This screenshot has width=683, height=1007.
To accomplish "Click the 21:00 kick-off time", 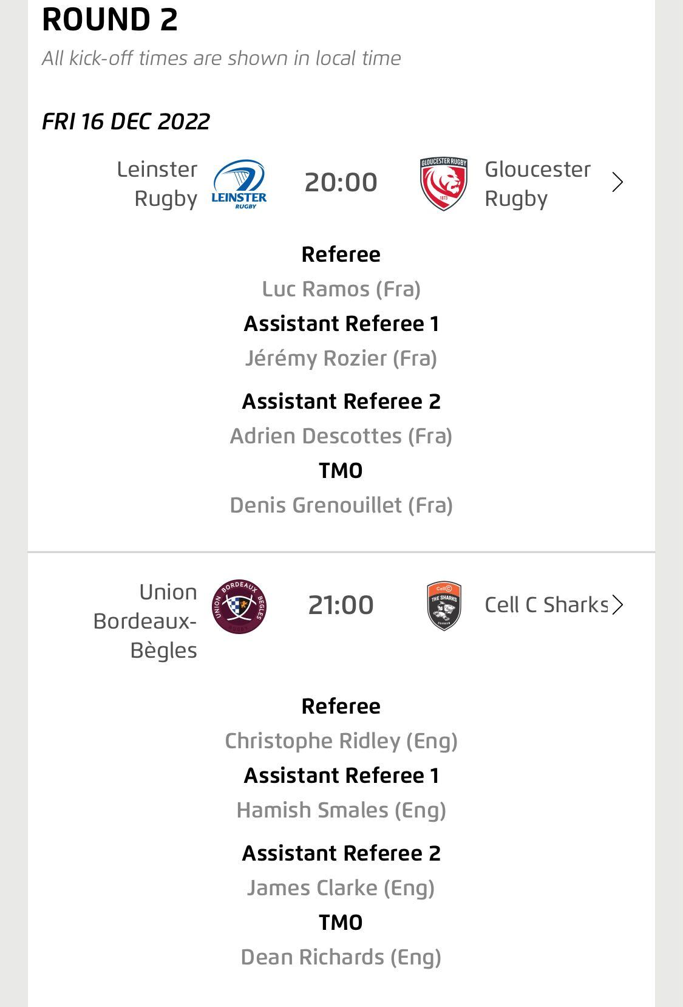I will (341, 605).
